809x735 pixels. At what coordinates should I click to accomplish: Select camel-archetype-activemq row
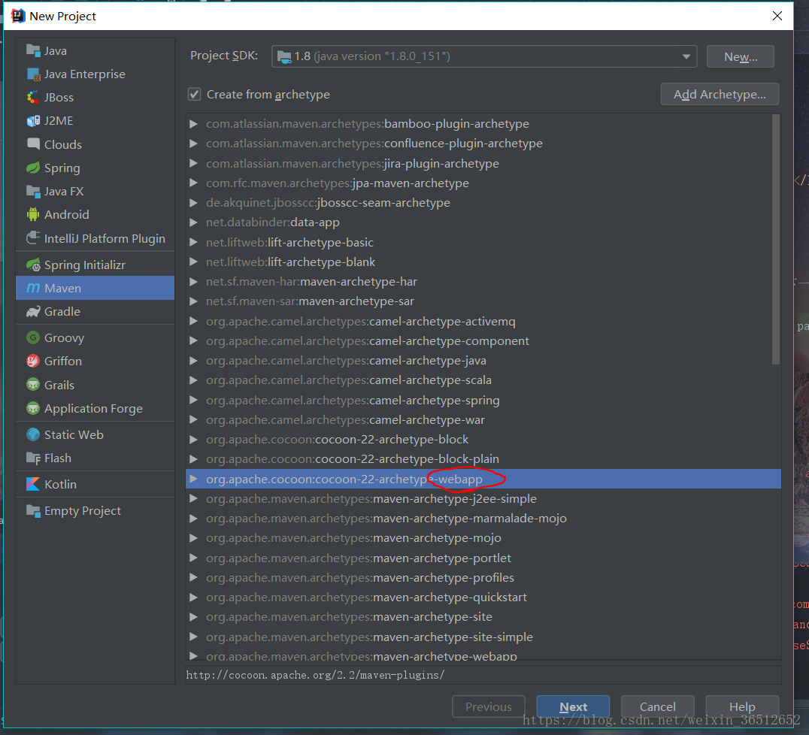483,322
